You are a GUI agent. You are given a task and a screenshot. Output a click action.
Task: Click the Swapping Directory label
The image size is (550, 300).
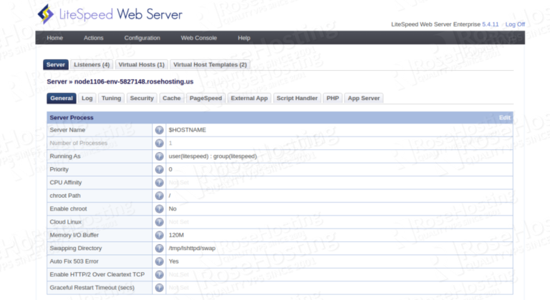(x=76, y=248)
